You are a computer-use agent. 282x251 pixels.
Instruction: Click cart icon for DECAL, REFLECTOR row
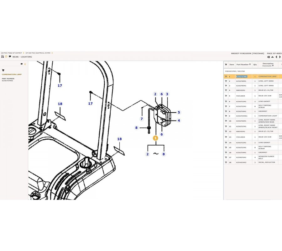point(226,163)
